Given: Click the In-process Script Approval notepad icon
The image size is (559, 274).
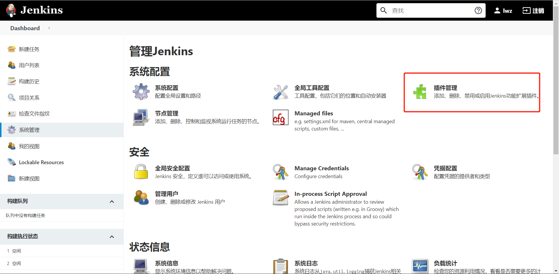Looking at the screenshot, I should pos(281,198).
